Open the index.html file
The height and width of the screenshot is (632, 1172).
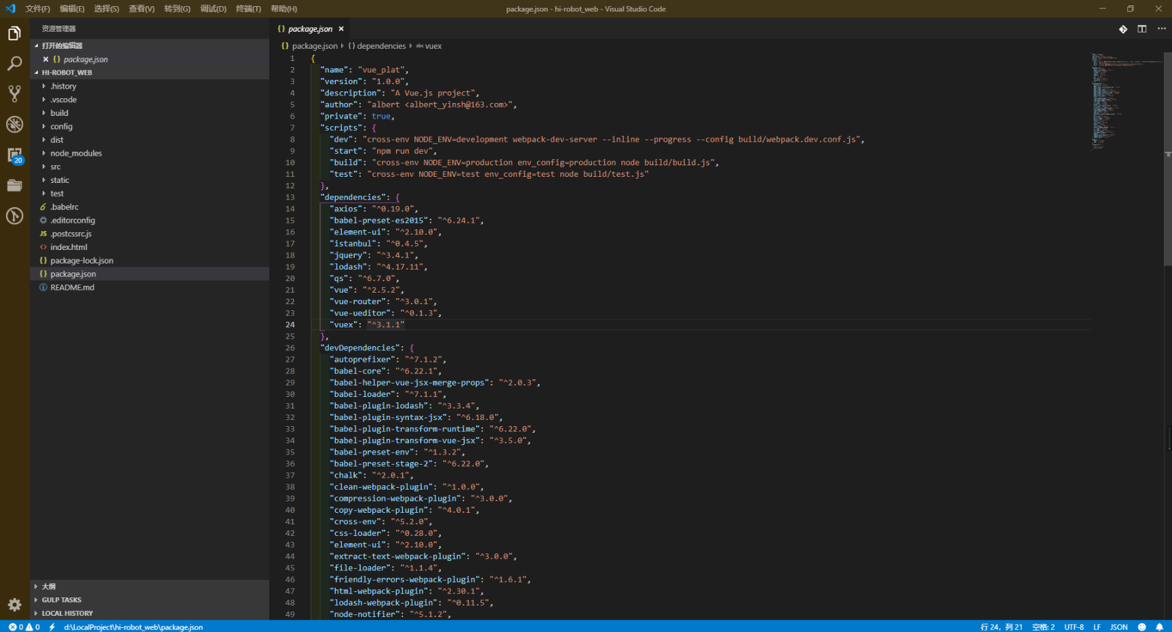(149, 247)
